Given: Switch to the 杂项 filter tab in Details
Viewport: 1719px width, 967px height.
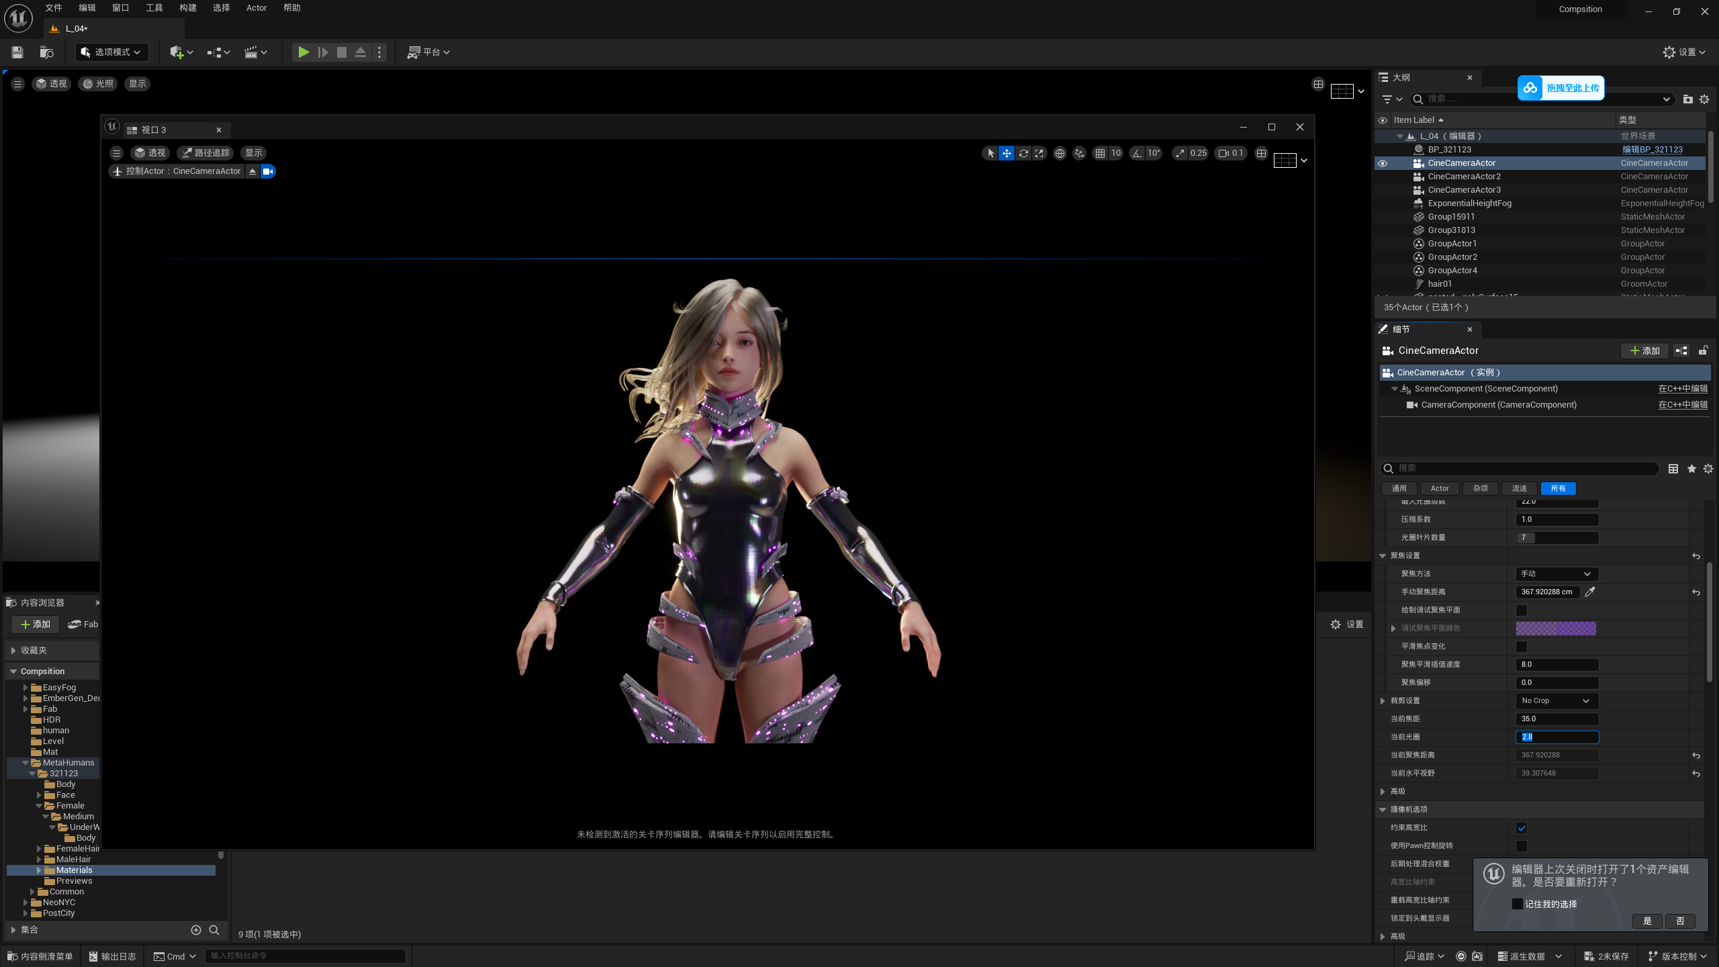Looking at the screenshot, I should click(x=1481, y=489).
